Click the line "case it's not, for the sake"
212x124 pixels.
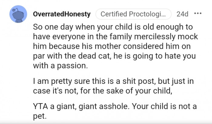click(102, 91)
